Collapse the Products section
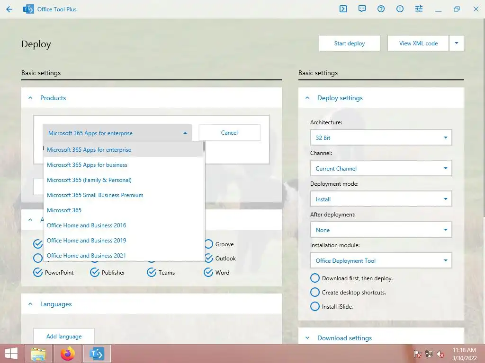The image size is (485, 363). [x=30, y=98]
